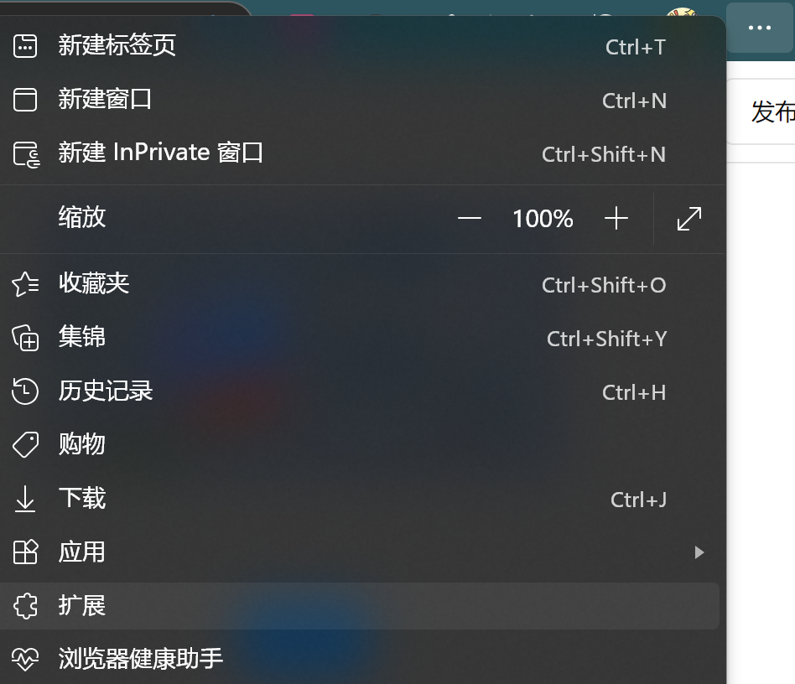
Task: Click the window icon next to 新建窗口
Action: point(25,99)
